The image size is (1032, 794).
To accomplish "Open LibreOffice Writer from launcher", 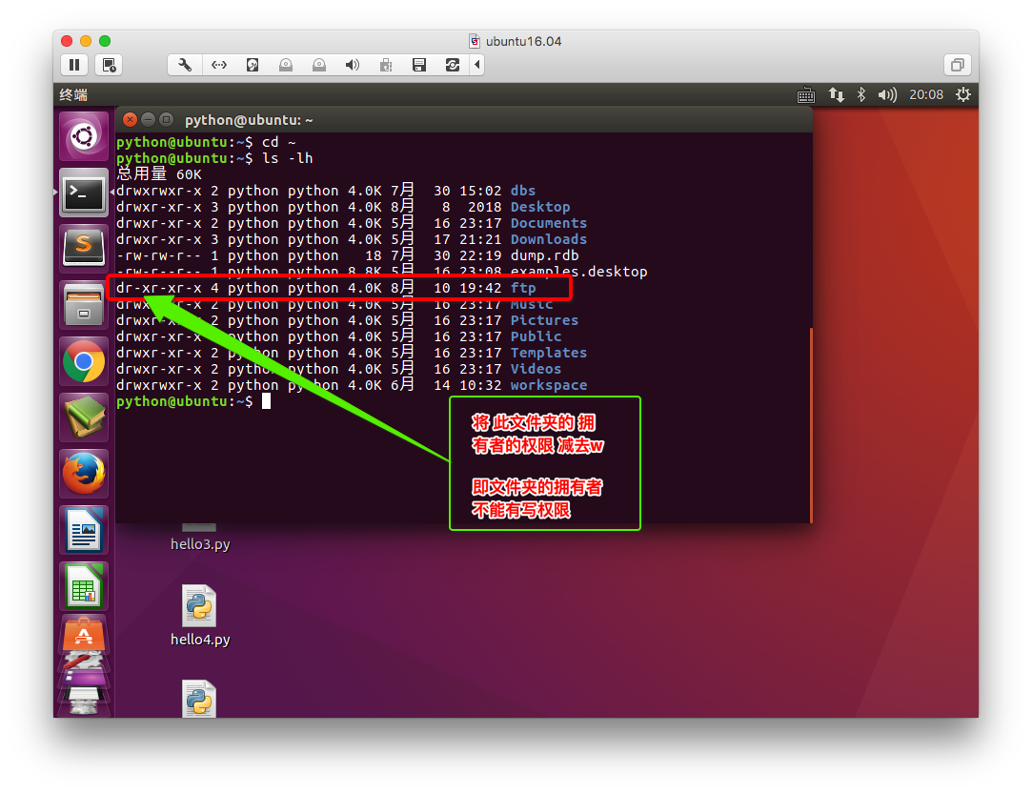I will (84, 529).
